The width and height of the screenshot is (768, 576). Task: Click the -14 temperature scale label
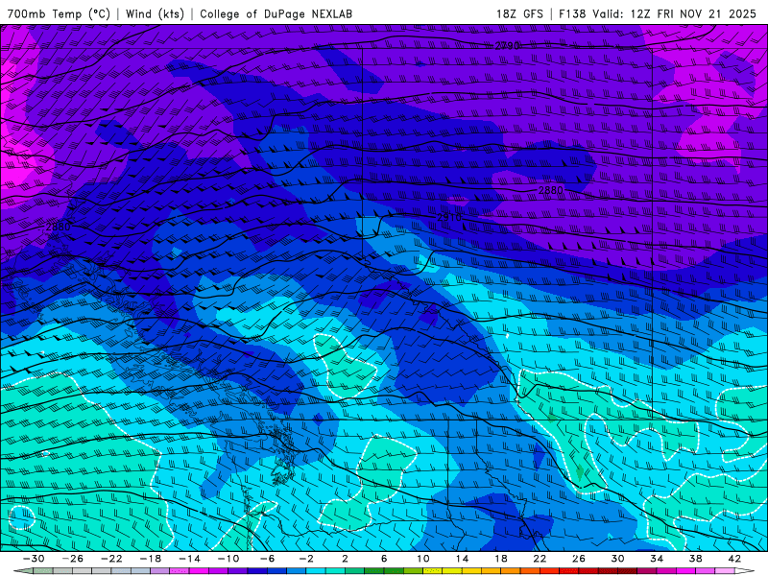(x=189, y=559)
